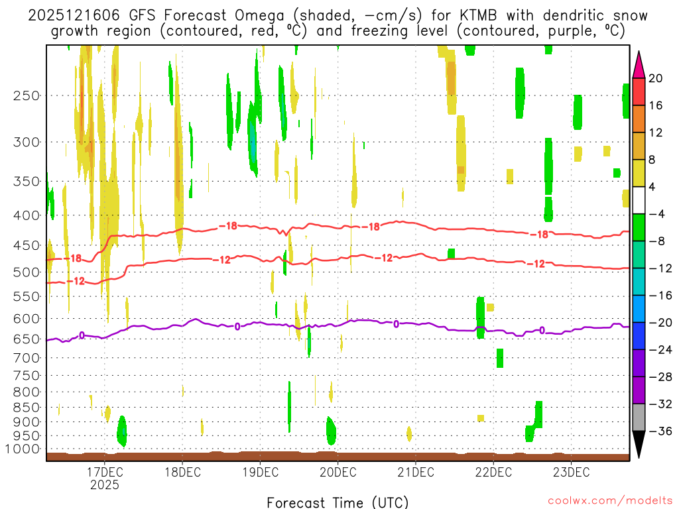Select the 400 pressure level label
Viewport: 679px width, 509px height.
tap(27, 215)
